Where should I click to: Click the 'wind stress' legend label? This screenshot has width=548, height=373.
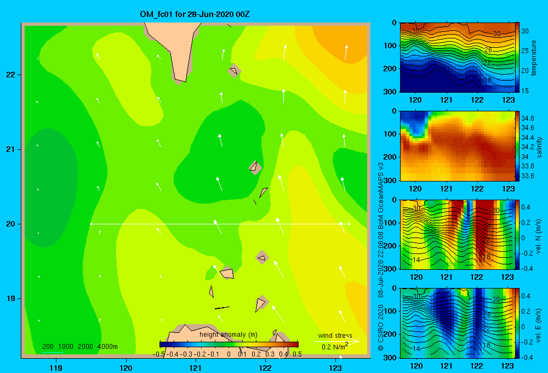(x=335, y=335)
